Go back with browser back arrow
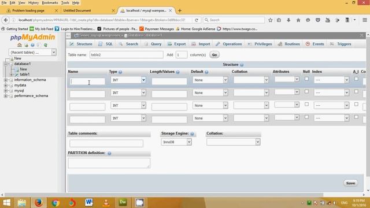The width and height of the screenshot is (370, 208). point(6,20)
